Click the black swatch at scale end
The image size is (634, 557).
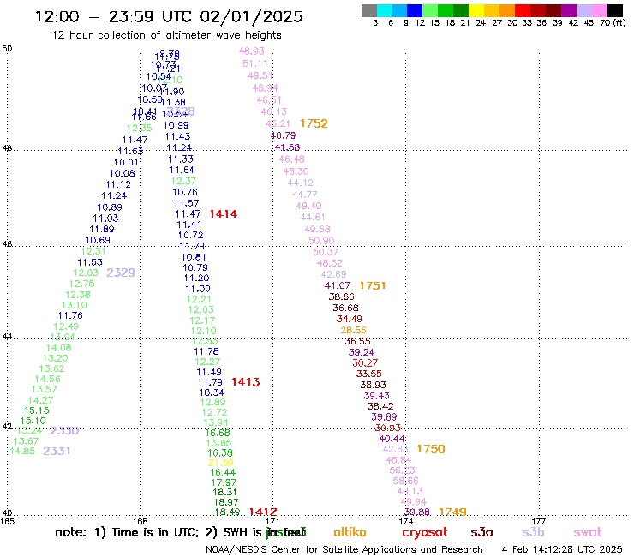(614, 10)
